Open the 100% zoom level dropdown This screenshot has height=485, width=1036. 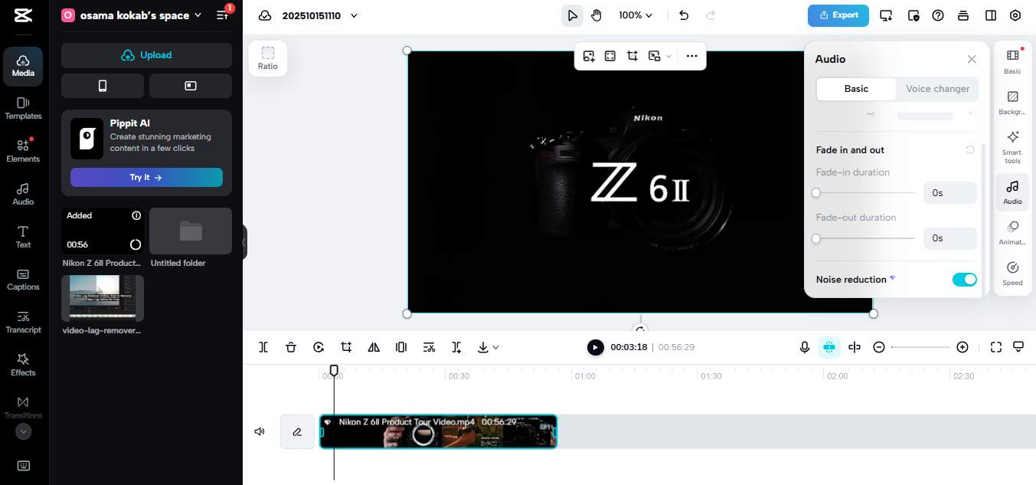[636, 15]
